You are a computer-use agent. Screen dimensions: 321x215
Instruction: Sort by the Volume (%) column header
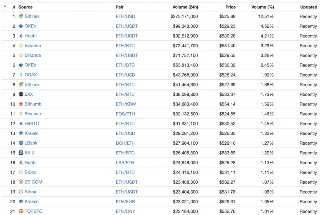pyautogui.click(x=262, y=7)
